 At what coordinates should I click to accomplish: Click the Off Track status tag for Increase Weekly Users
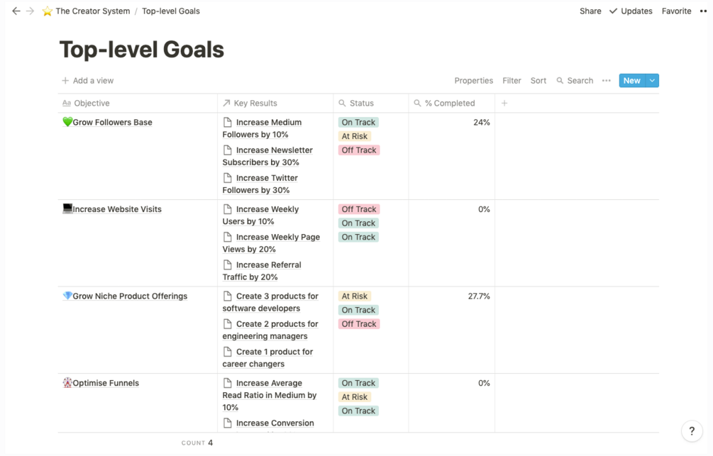coord(359,209)
